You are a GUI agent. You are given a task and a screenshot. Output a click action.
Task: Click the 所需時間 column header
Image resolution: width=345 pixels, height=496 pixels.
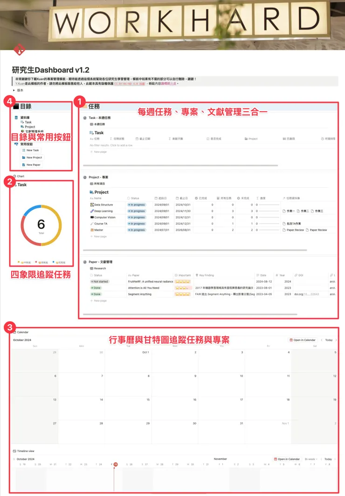(x=328, y=139)
